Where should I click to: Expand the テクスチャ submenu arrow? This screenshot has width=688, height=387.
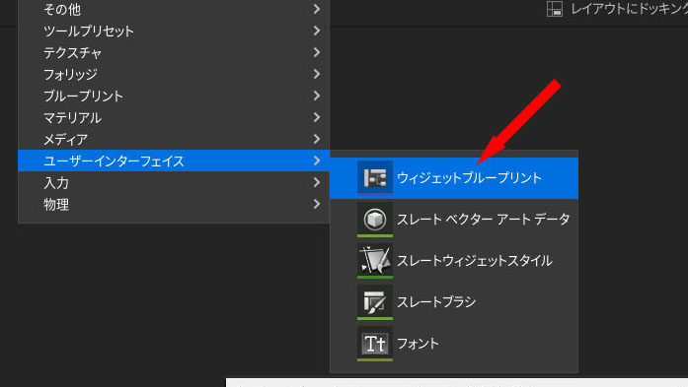[316, 52]
